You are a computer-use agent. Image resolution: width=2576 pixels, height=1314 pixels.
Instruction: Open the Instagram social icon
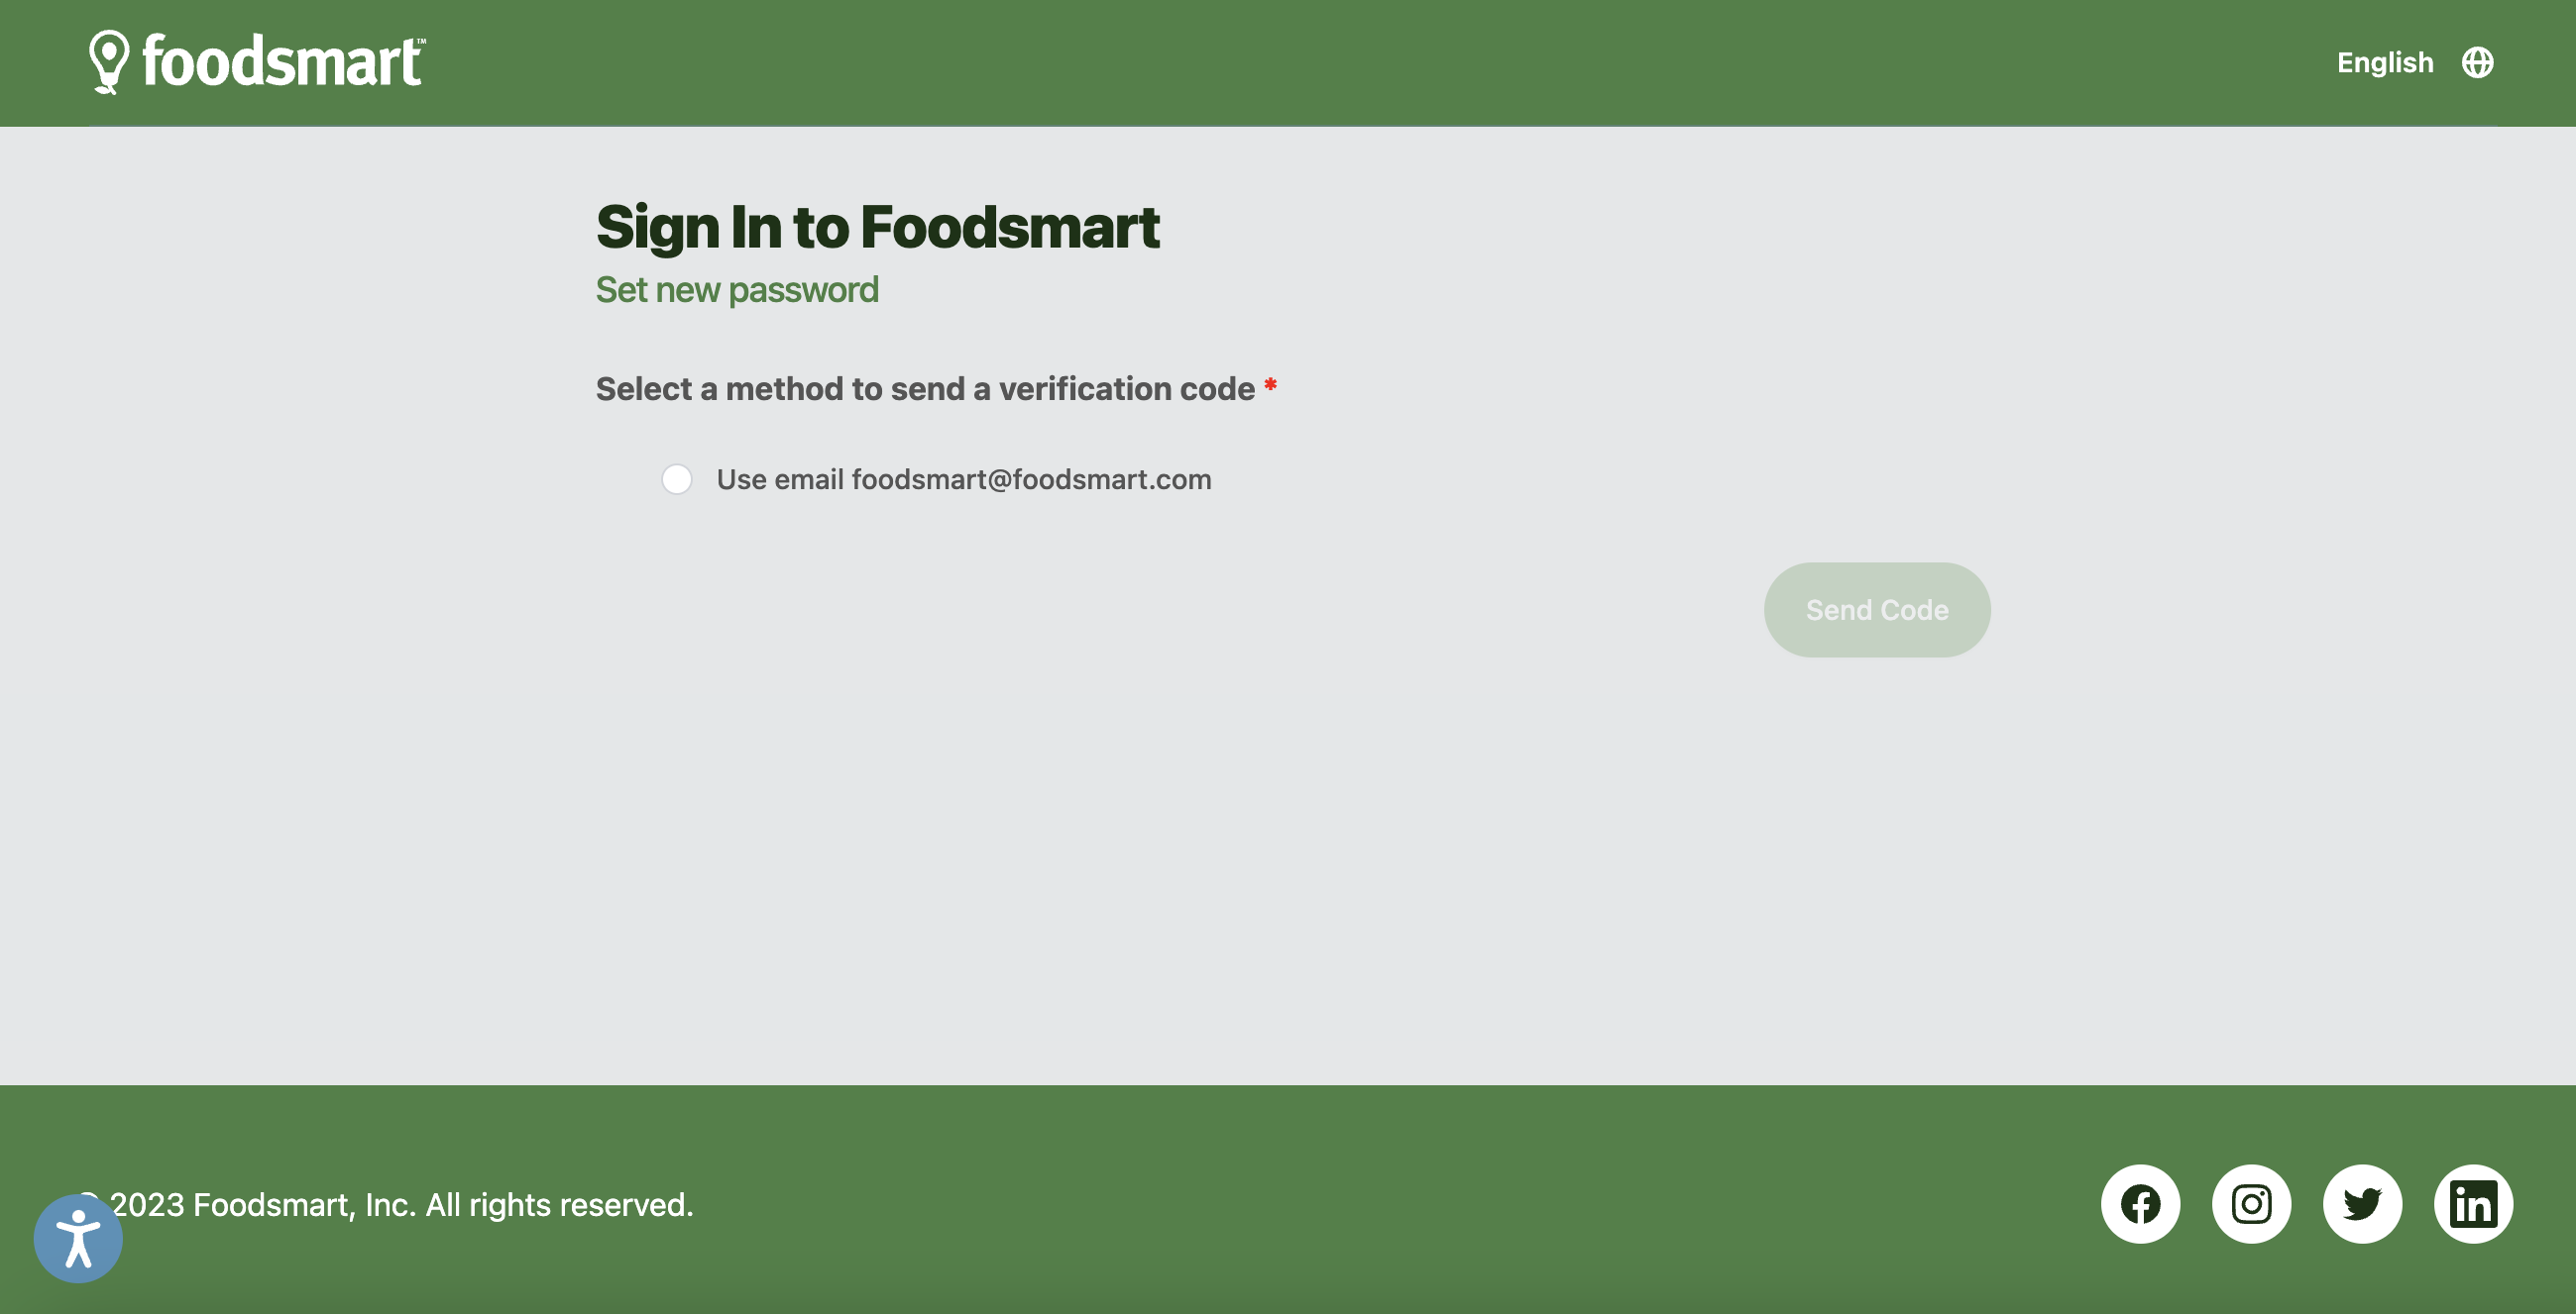2251,1204
